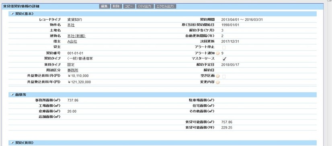Click the monthly rent value ¥10,110,000
The image size is (332, 146).
pyautogui.click(x=78, y=76)
